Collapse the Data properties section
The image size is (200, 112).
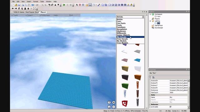pyautogui.click(x=150, y=95)
